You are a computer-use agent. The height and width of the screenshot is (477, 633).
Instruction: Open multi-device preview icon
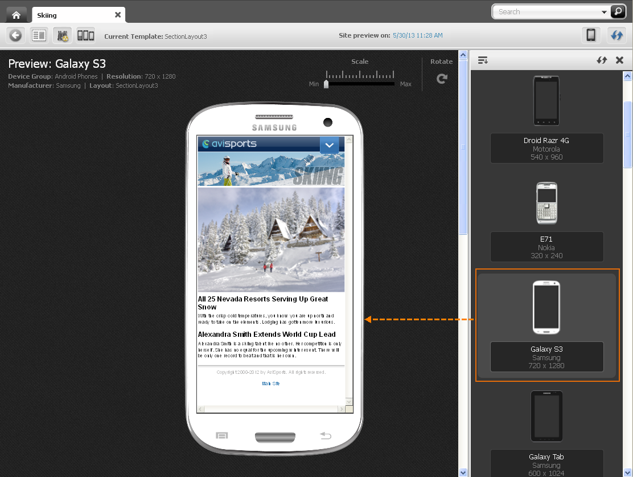pos(85,35)
